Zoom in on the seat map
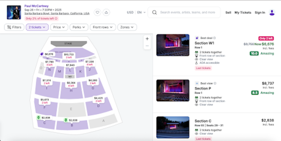Screen dimensions: 281x141 147,39
